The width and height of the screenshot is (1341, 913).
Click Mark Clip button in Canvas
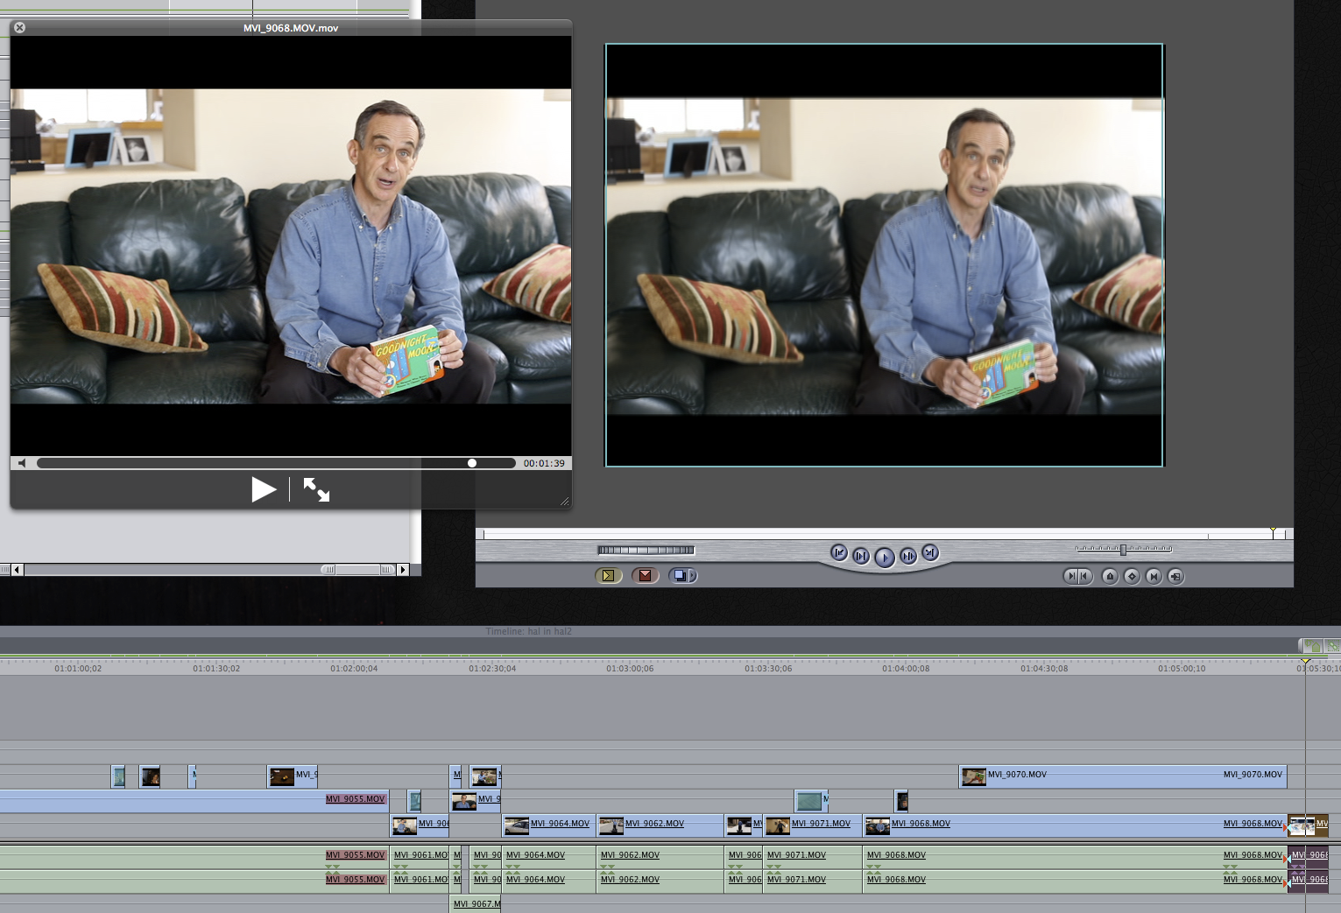coord(1154,576)
